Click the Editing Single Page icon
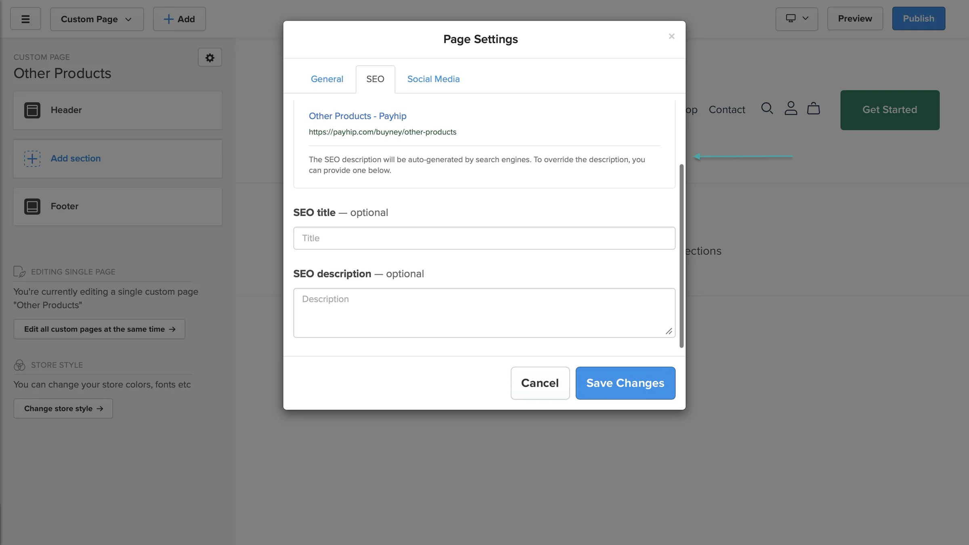This screenshot has height=545, width=969. coord(19,272)
